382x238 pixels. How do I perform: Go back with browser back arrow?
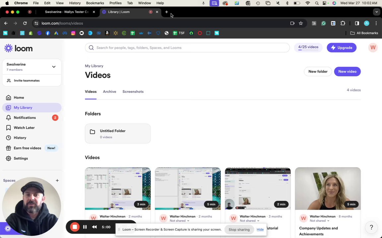pos(6,23)
